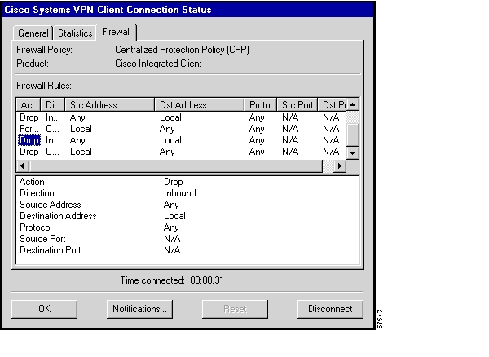
Task: Sort rules by Act column header
Action: click(29, 105)
